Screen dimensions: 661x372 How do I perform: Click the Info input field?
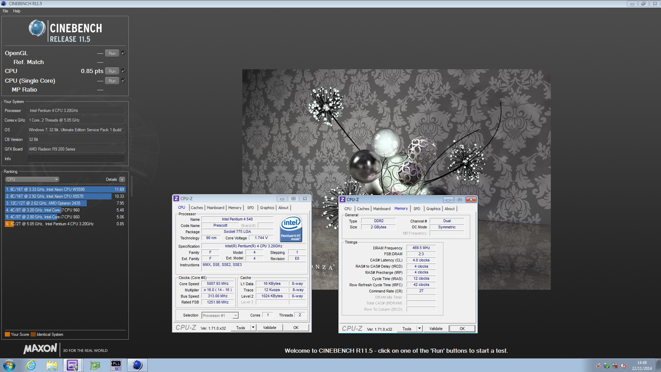click(x=76, y=159)
